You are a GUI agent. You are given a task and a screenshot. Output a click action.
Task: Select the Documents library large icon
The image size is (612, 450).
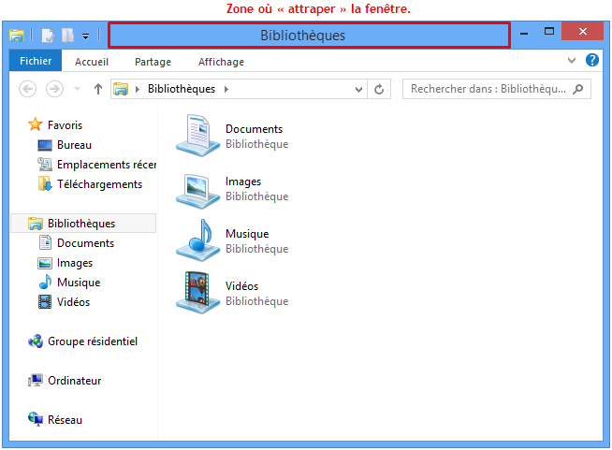point(197,136)
